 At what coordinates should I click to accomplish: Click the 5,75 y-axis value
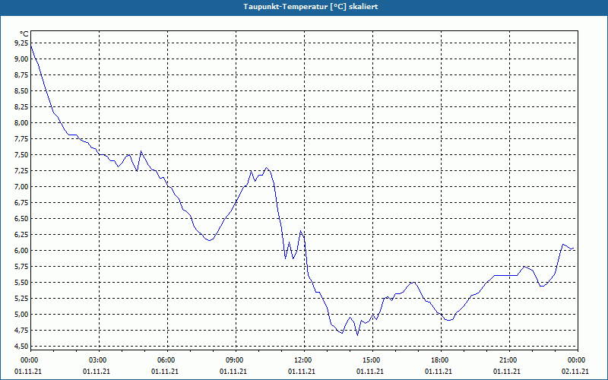coord(21,267)
